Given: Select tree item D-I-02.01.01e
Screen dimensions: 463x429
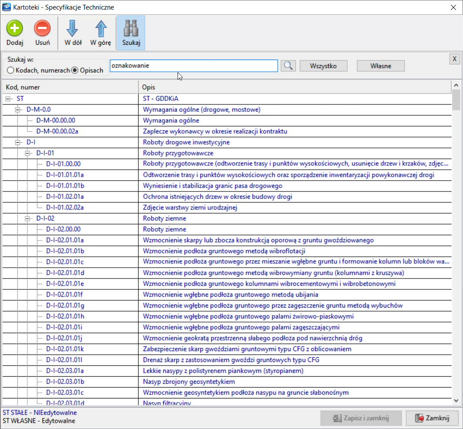Looking at the screenshot, I should coord(65,284).
